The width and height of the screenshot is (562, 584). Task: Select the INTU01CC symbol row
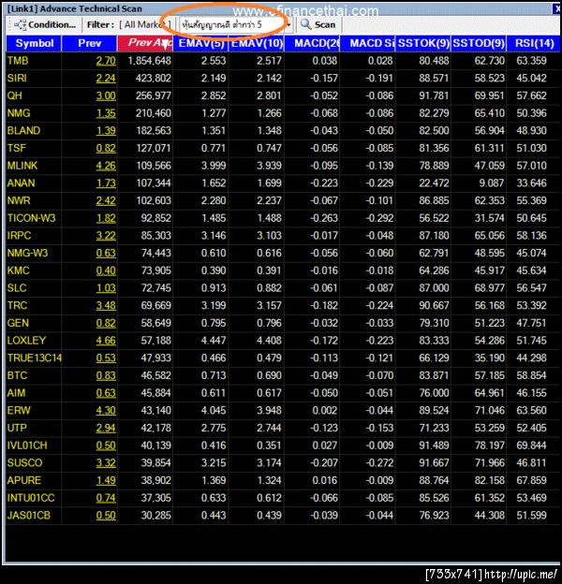283,498
